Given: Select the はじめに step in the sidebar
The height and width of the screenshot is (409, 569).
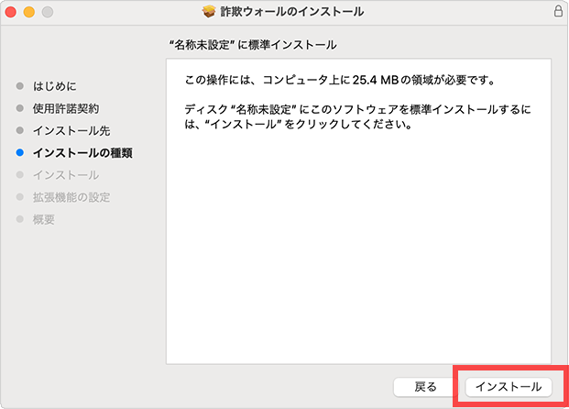Looking at the screenshot, I should click(54, 87).
